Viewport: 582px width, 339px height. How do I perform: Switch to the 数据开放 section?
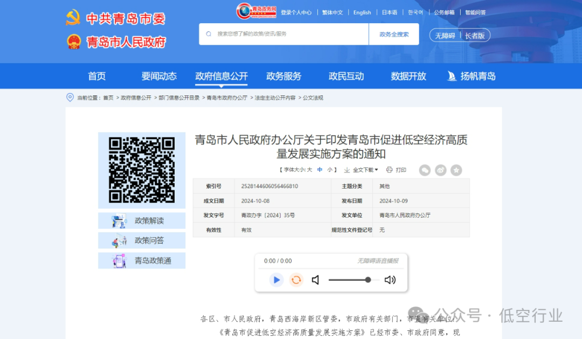click(408, 76)
